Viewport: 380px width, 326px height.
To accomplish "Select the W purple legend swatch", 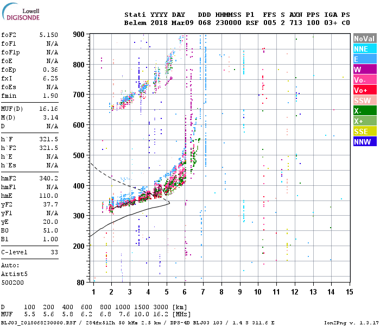I will (x=365, y=70).
